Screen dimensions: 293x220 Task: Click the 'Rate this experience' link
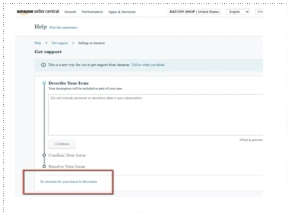tap(63, 27)
